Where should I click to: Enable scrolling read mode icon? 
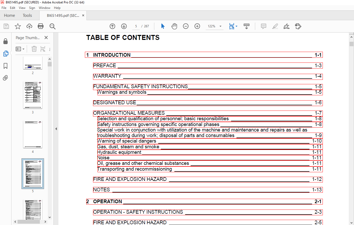(x=247, y=26)
